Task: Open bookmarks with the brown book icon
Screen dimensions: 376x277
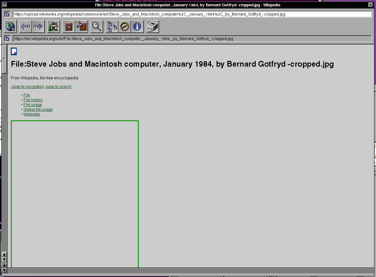Action: point(69,27)
